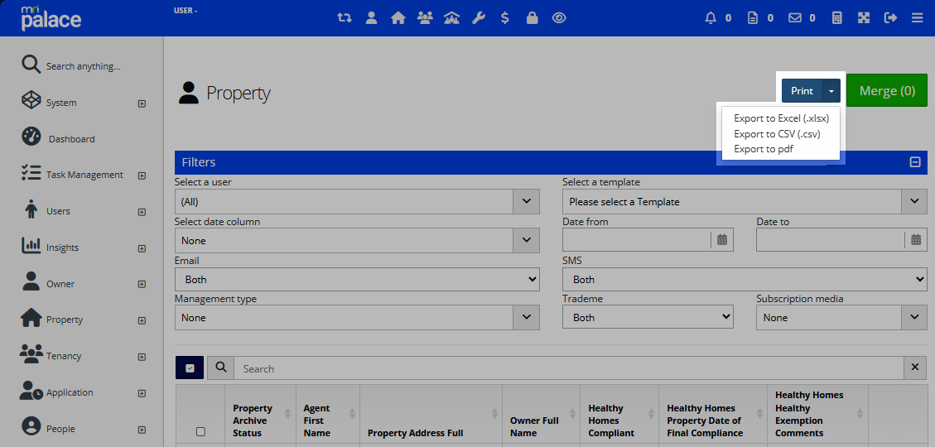Viewport: 935px width, 447px height.
Task: Choose Export to CSV (.csv)
Action: click(x=777, y=133)
